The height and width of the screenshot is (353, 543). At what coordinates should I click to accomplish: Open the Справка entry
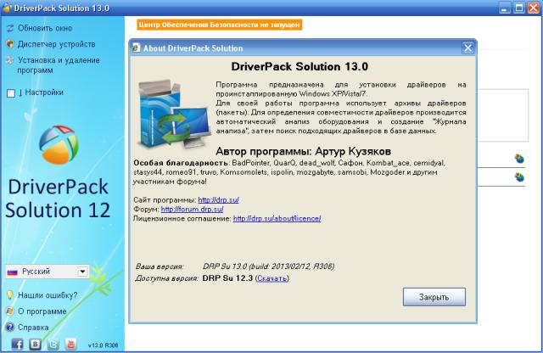click(x=33, y=327)
